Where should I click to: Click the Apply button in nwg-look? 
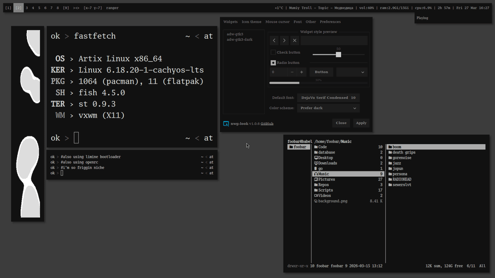point(361,123)
